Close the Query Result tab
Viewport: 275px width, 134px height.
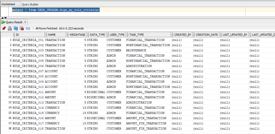(x=25, y=22)
